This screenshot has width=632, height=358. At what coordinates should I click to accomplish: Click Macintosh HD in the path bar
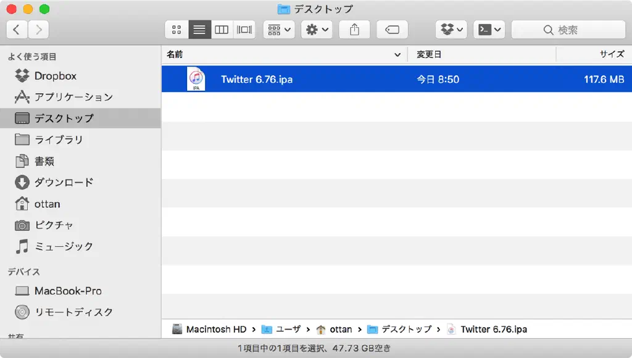point(215,329)
